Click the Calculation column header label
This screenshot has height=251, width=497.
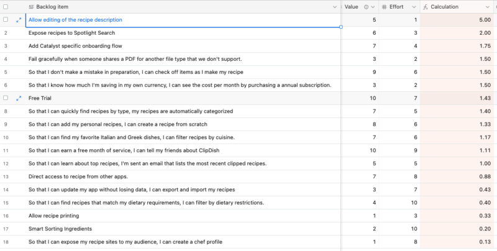tap(444, 7)
